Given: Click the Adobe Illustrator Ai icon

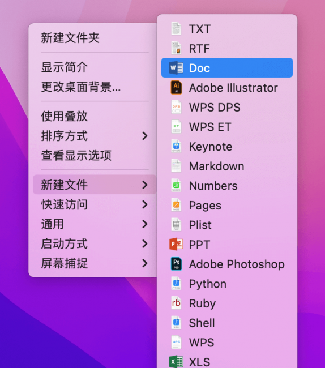Looking at the screenshot, I should point(176,87).
